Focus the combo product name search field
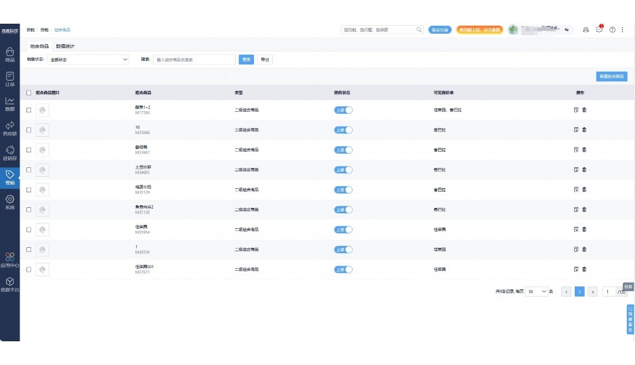 [194, 60]
